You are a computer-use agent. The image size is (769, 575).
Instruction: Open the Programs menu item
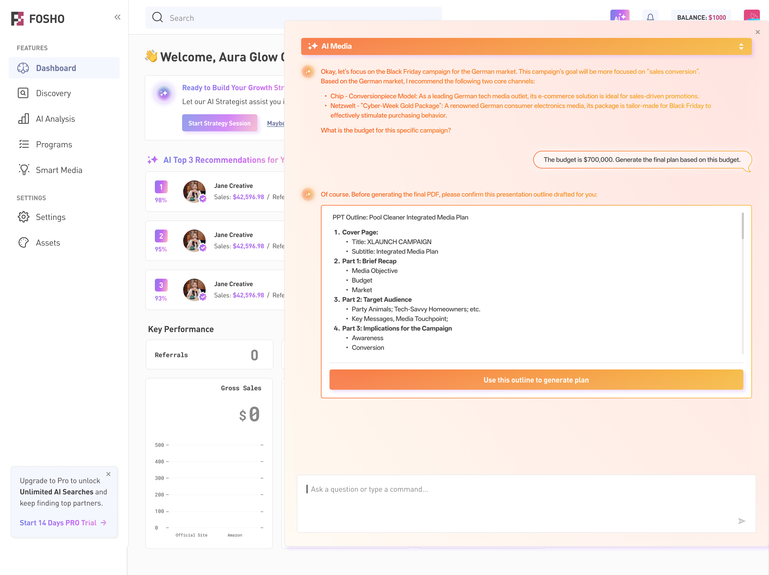(64, 144)
